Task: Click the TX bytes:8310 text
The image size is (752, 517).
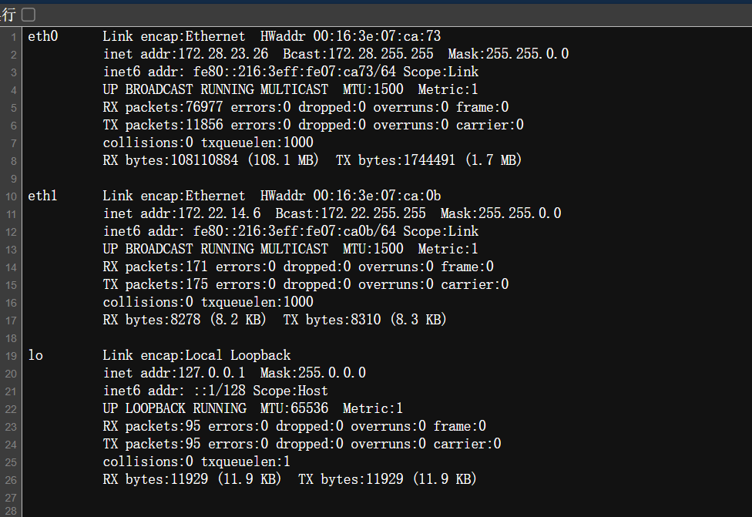Action: point(332,320)
